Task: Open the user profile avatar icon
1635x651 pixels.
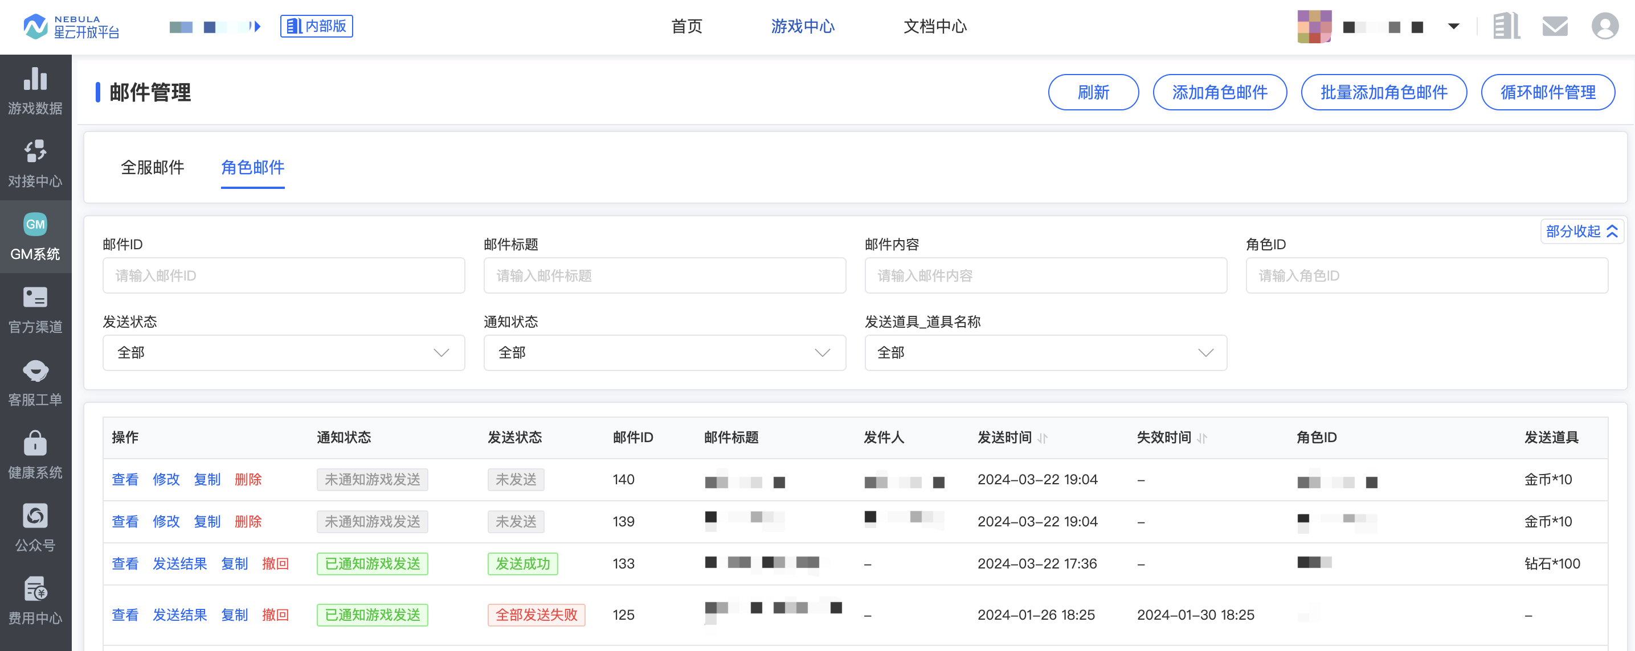Action: 1605,26
